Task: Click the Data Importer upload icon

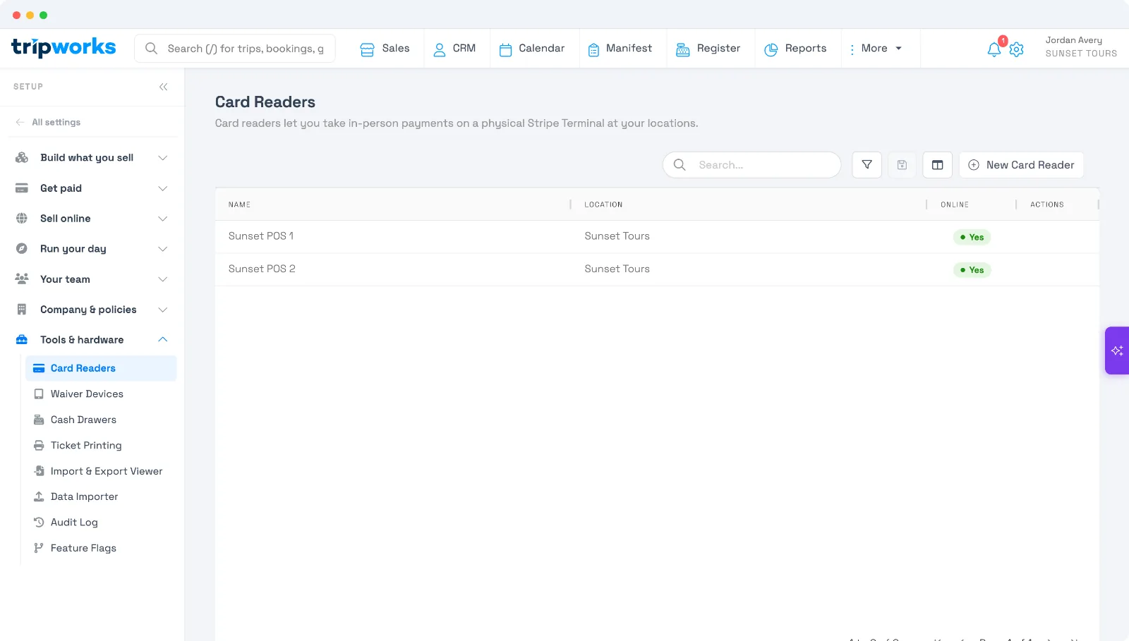Action: pos(39,496)
